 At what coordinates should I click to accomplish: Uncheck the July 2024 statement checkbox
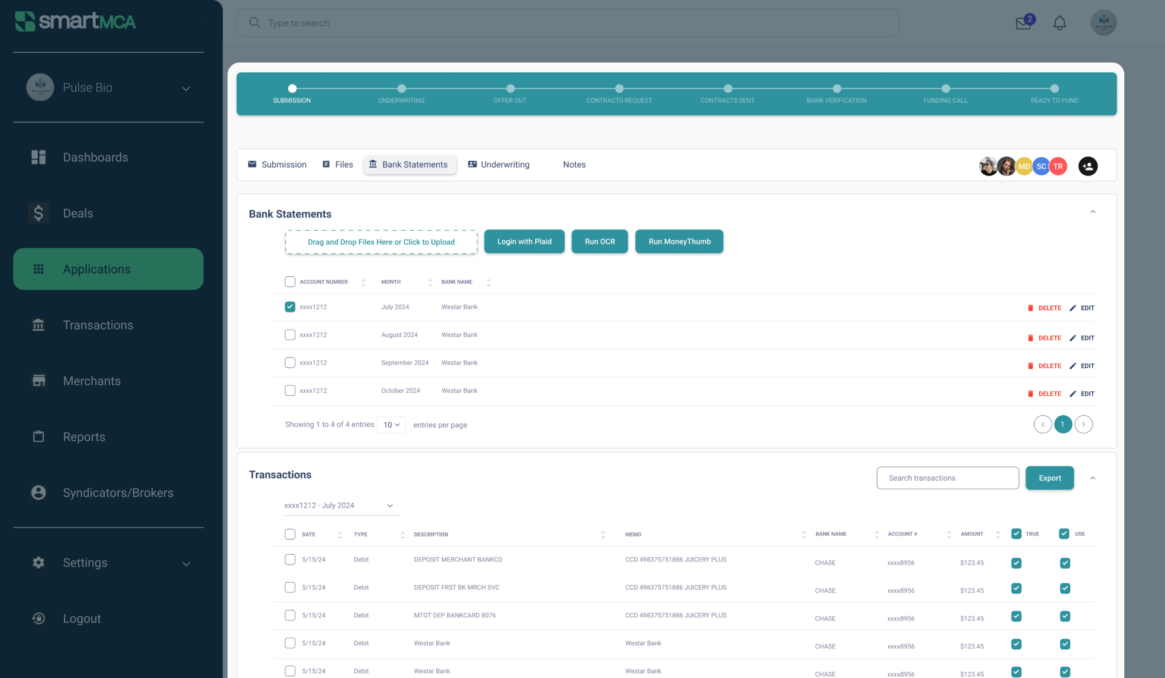point(290,307)
